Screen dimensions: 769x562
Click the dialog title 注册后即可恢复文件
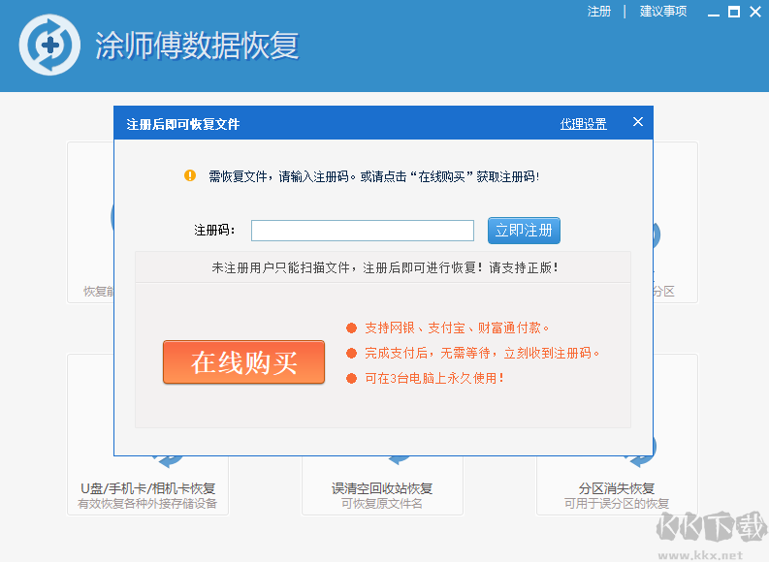[x=183, y=124]
